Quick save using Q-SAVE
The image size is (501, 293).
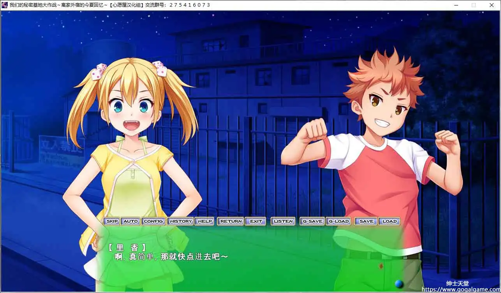click(x=312, y=221)
